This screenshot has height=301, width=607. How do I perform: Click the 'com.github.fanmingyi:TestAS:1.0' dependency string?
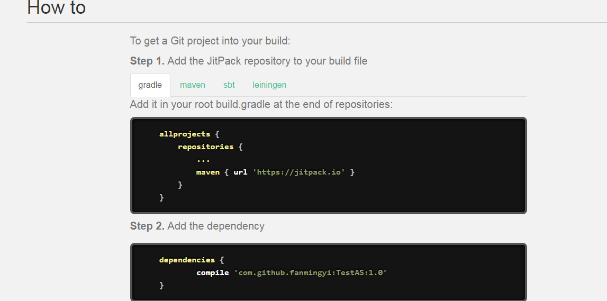(x=311, y=273)
